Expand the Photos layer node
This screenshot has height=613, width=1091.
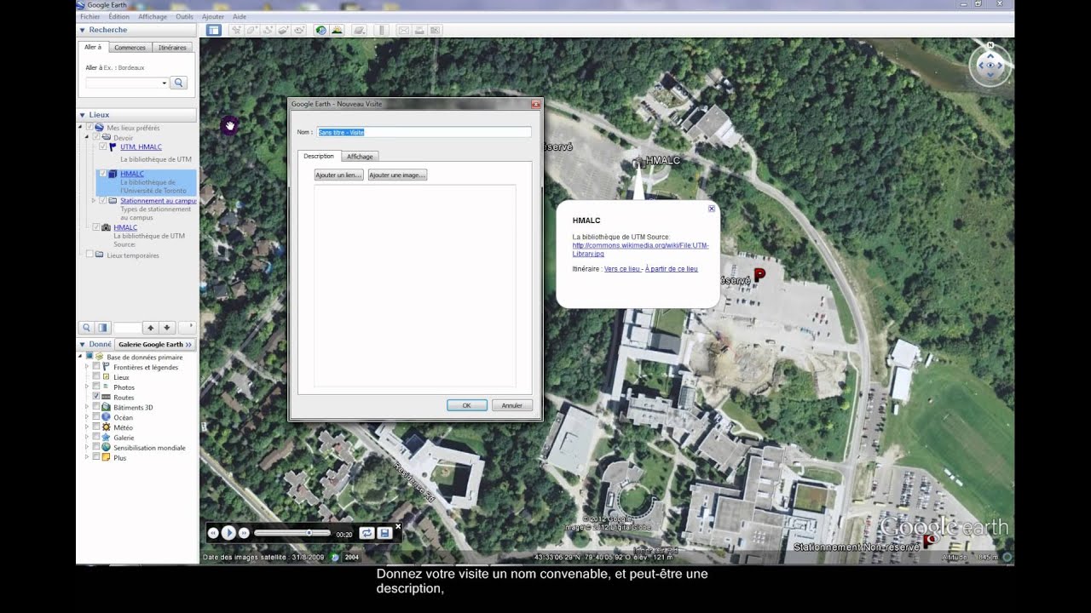pos(87,387)
